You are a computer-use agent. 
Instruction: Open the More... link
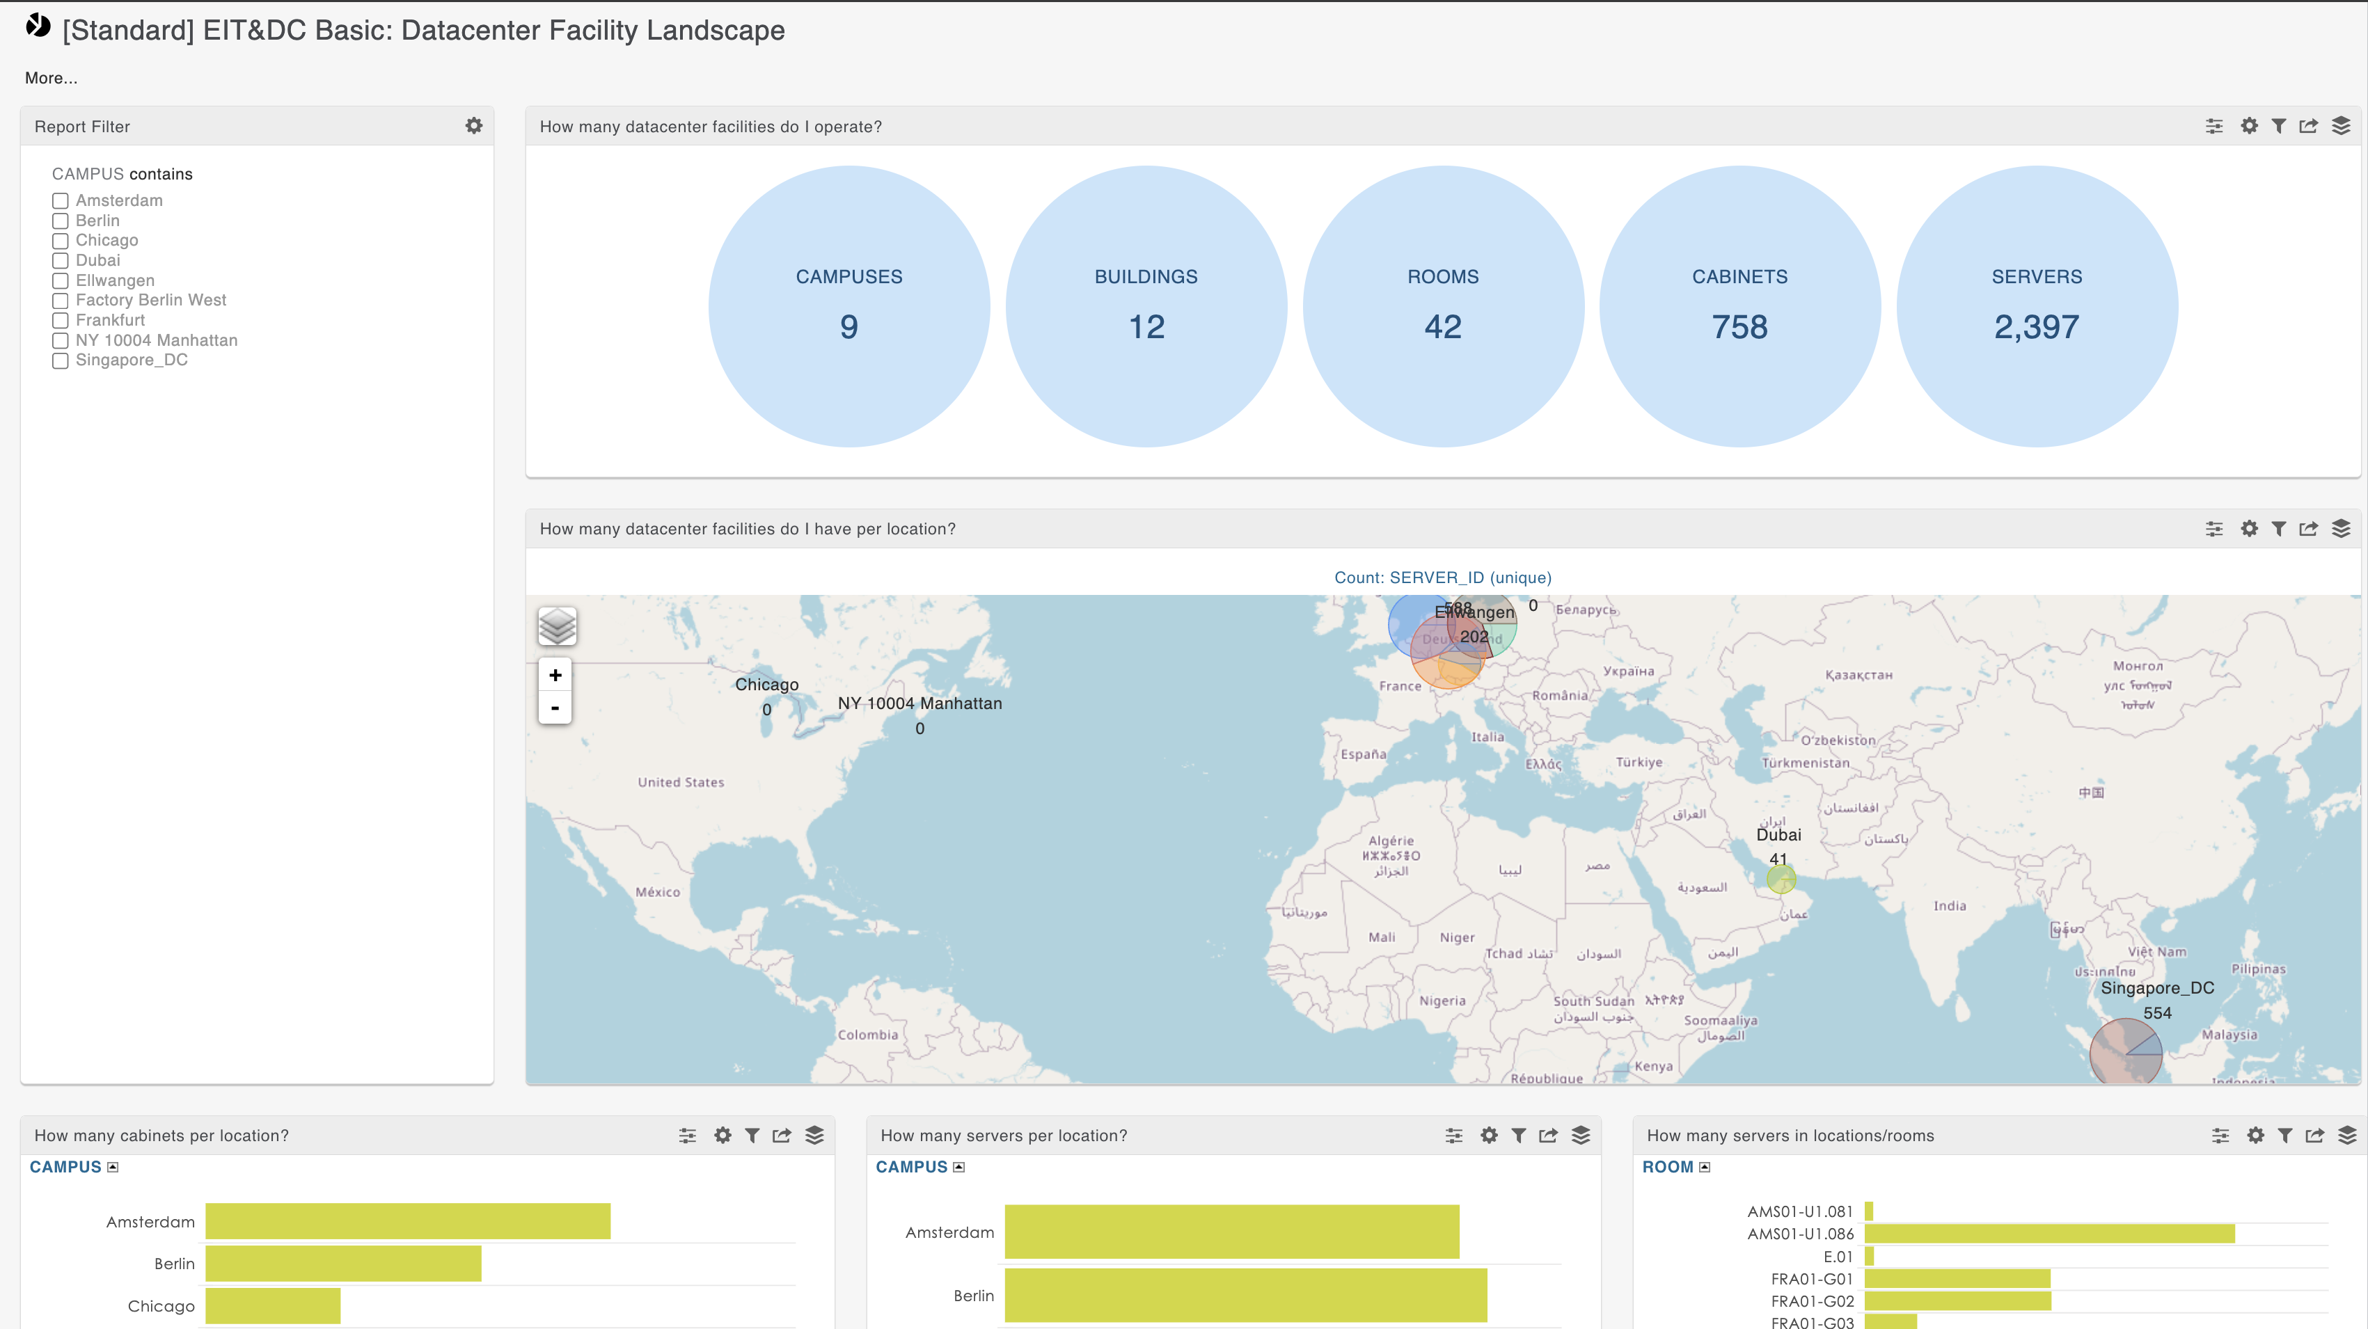point(51,78)
